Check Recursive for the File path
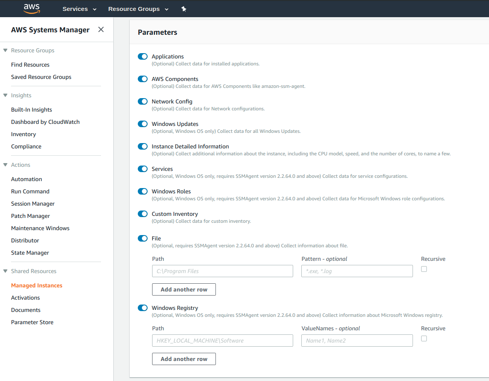This screenshot has width=489, height=381. click(424, 269)
